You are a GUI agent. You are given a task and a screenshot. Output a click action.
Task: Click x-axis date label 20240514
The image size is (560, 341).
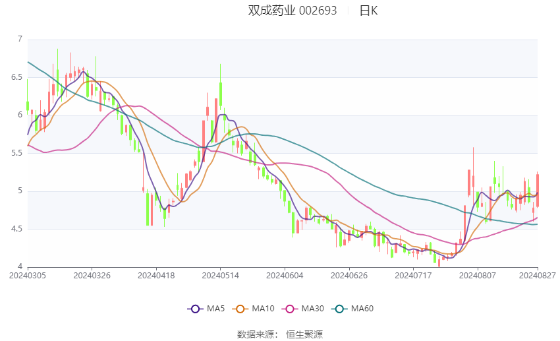(x=220, y=276)
